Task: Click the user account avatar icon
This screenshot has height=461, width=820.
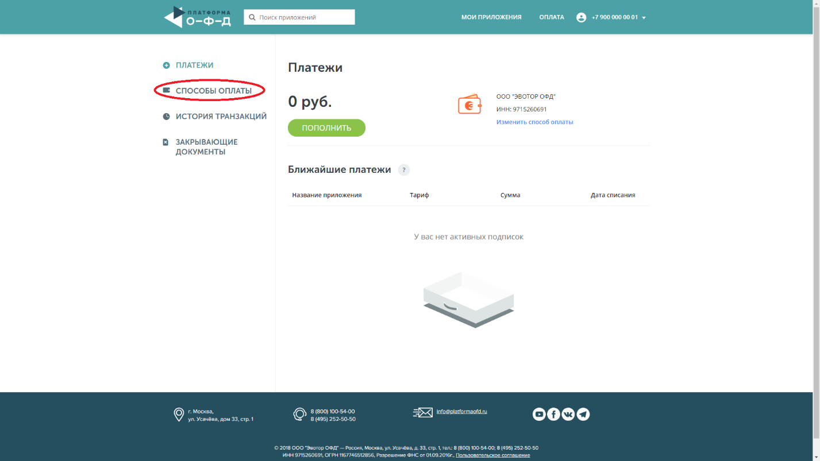Action: 581,17
